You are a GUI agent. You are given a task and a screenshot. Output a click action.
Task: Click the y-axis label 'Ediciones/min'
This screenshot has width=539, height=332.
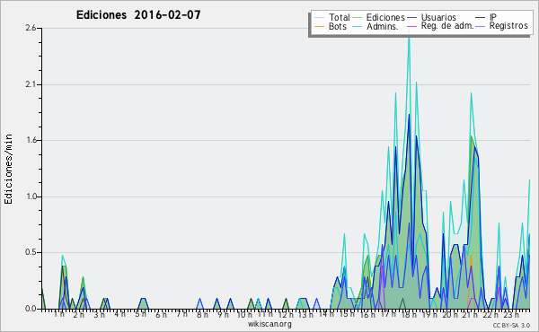8,169
